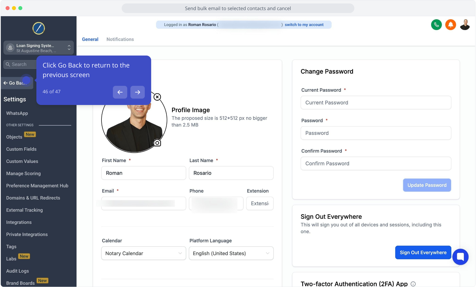Open the Platform Language dropdown
The width and height of the screenshot is (476, 287).
[x=231, y=253]
